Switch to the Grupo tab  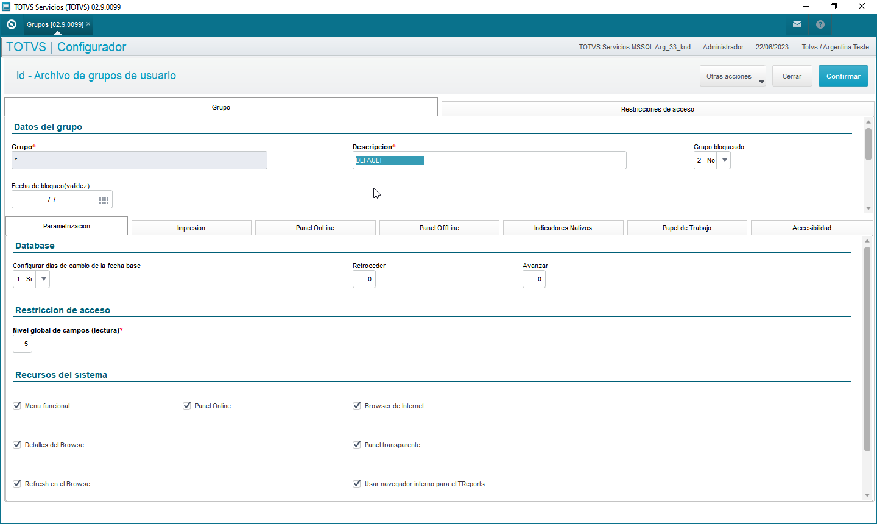click(221, 107)
